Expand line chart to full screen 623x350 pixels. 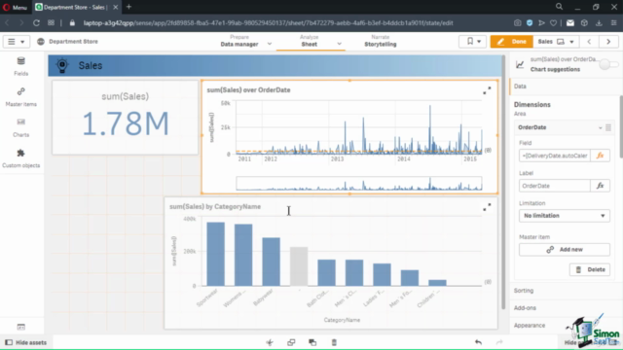(x=487, y=90)
